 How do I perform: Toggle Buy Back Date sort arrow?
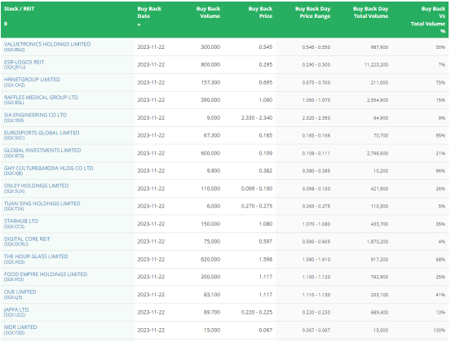tap(139, 25)
